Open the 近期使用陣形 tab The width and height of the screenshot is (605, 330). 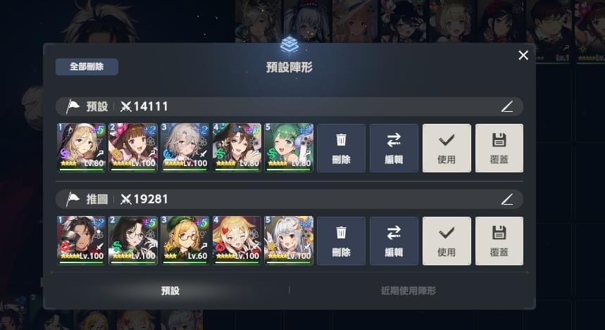point(408,291)
